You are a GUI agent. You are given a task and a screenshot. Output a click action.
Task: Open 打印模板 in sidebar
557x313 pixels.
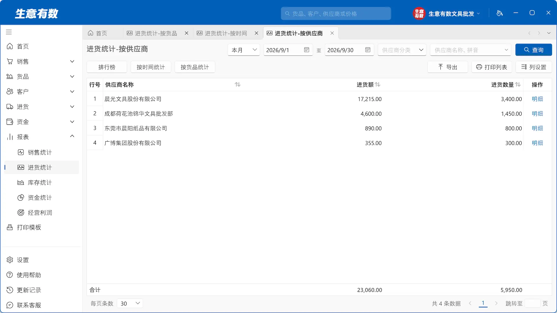(x=41, y=227)
